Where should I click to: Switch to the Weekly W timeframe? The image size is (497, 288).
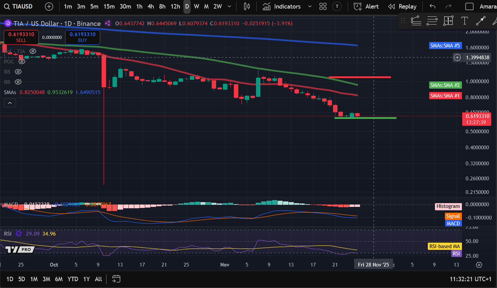tap(196, 6)
